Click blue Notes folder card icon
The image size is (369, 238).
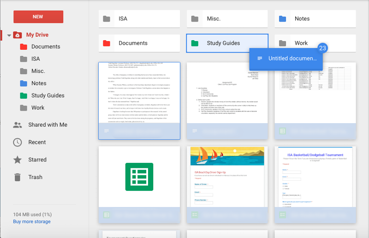point(282,19)
